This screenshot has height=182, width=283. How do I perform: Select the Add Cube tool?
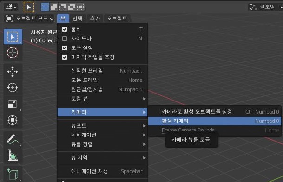(x=13, y=174)
